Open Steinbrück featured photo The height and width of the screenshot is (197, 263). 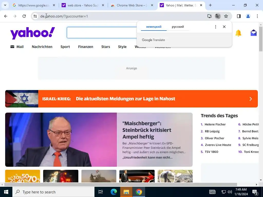[61, 140]
